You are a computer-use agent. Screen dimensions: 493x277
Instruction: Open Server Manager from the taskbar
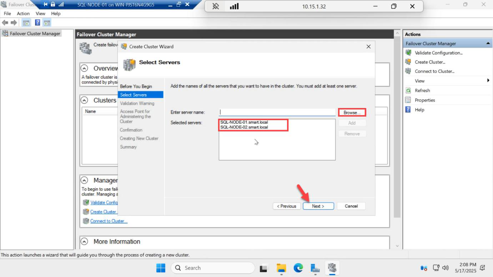(x=315, y=268)
